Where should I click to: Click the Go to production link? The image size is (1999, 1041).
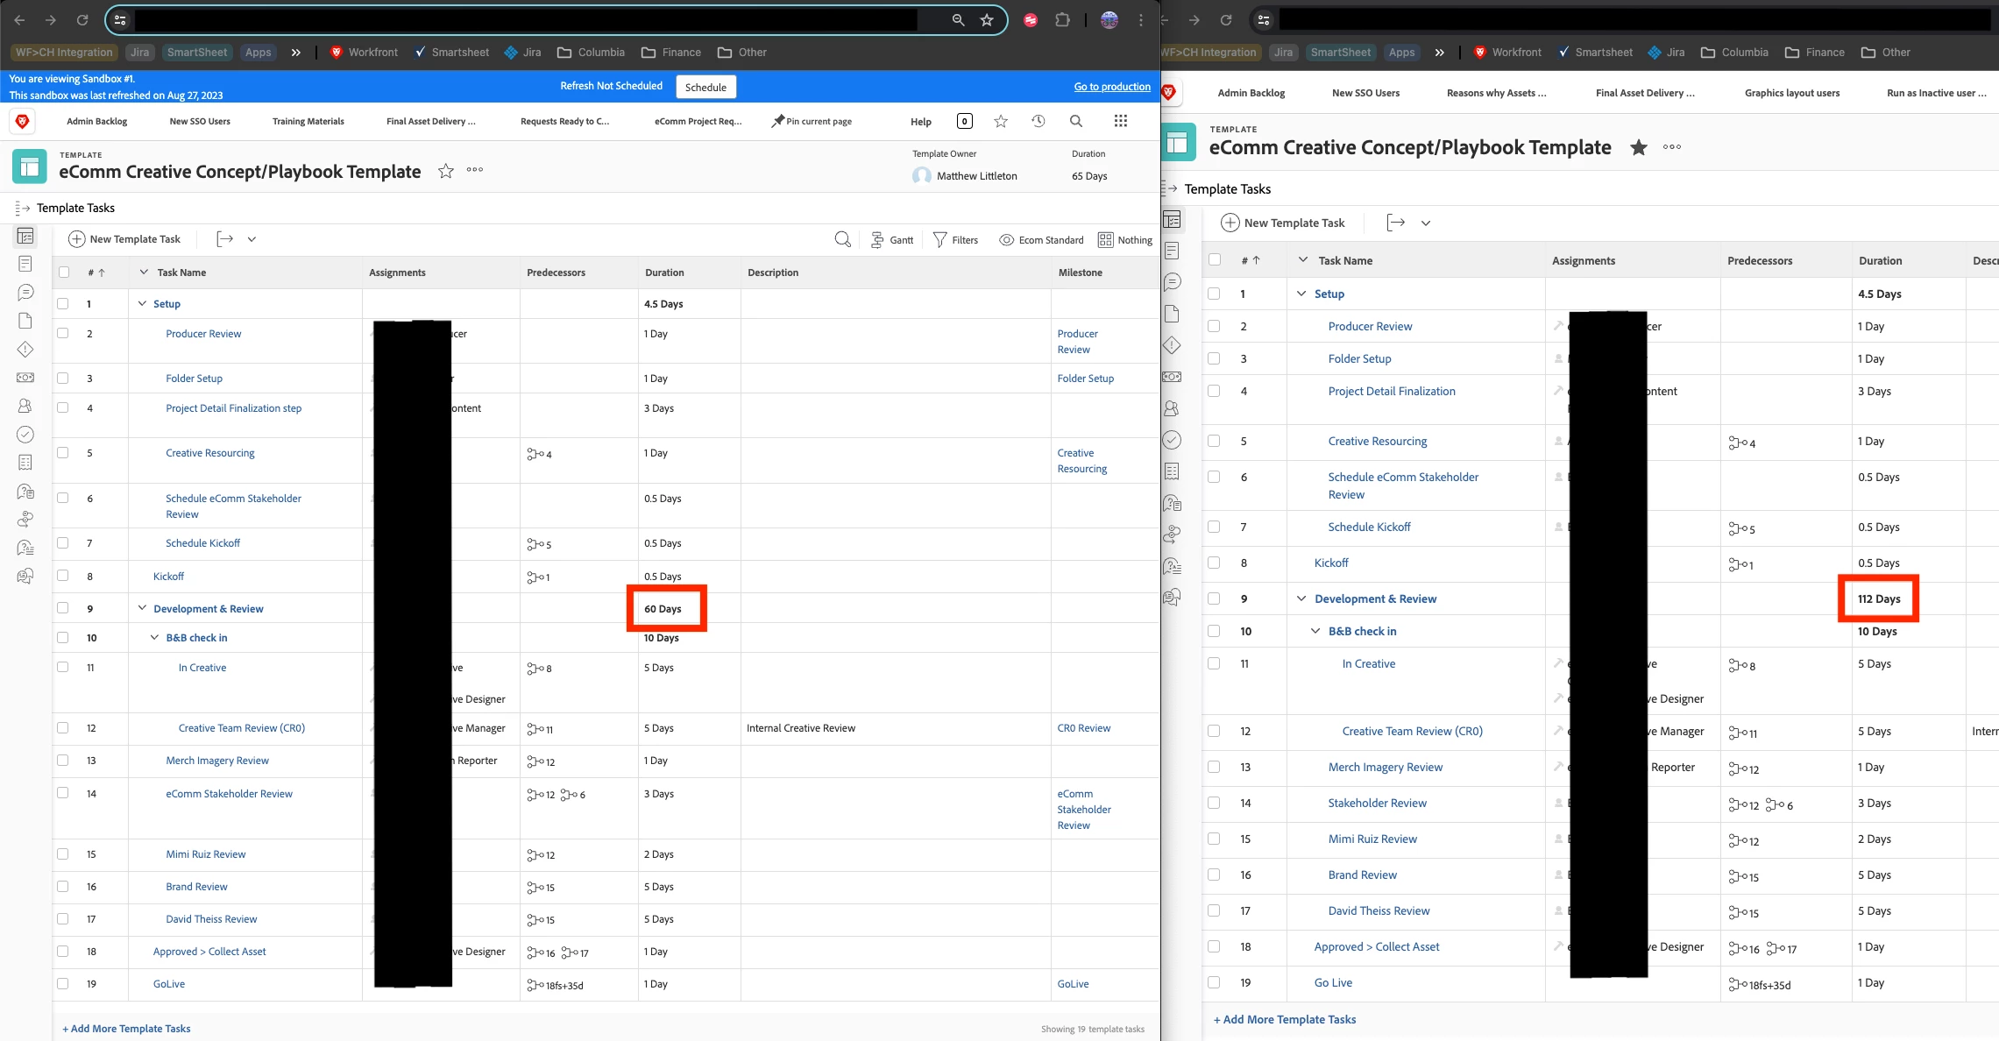coord(1111,86)
